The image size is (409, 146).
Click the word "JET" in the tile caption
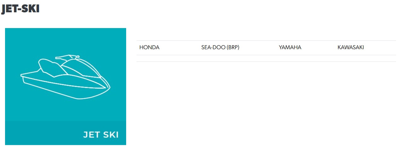click(90, 135)
